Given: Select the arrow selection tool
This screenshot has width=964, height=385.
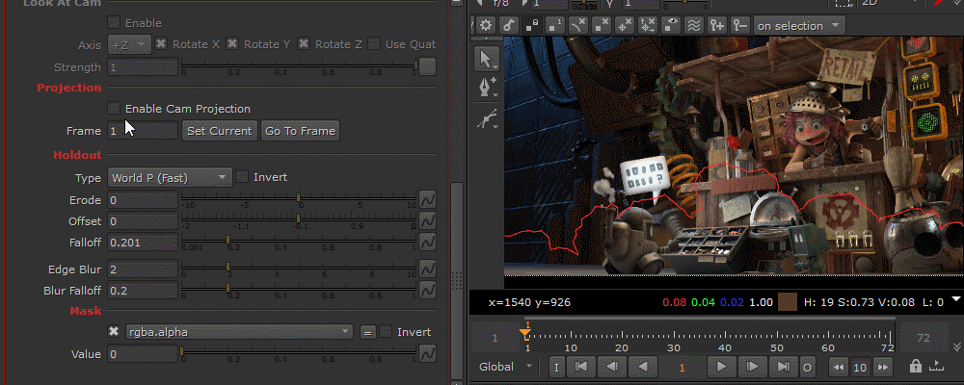Looking at the screenshot, I should 487,59.
